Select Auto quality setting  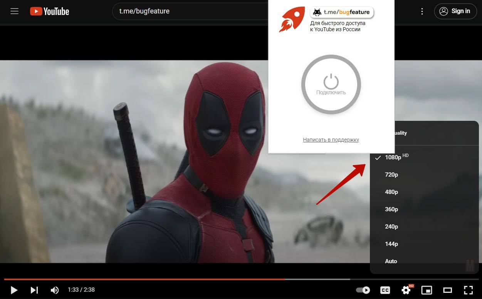pos(391,261)
